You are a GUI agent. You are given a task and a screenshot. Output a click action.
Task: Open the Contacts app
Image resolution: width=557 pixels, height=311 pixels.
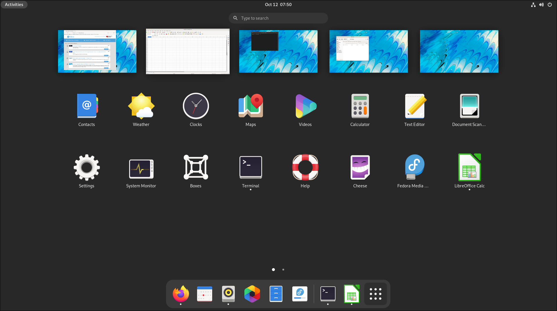click(x=86, y=110)
